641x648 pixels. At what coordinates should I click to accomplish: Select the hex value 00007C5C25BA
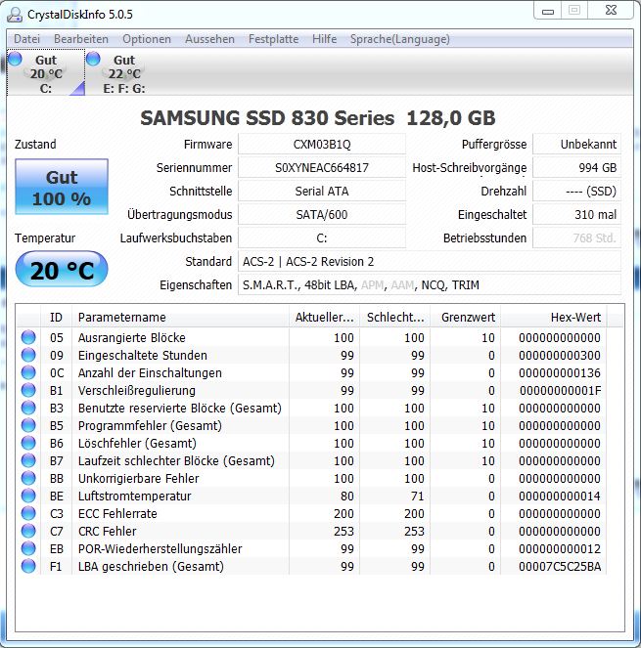[x=560, y=566]
